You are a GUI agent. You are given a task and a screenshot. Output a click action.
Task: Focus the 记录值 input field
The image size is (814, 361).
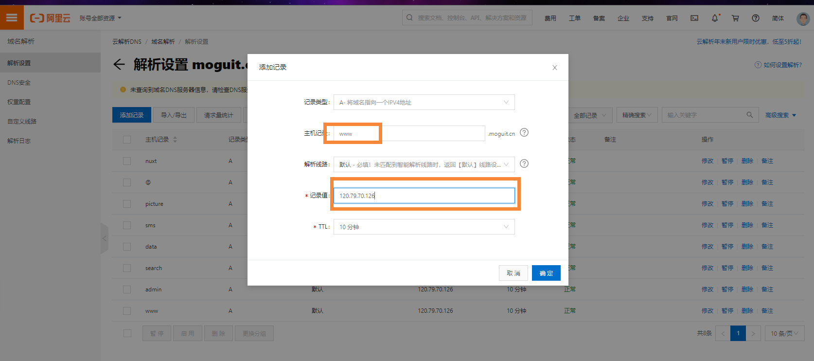(424, 196)
